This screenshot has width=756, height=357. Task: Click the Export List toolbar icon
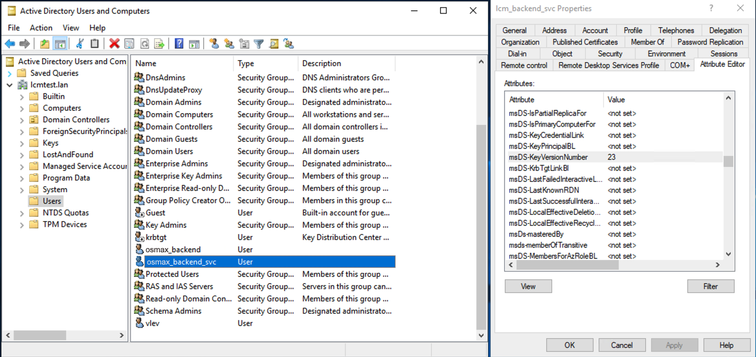click(159, 44)
